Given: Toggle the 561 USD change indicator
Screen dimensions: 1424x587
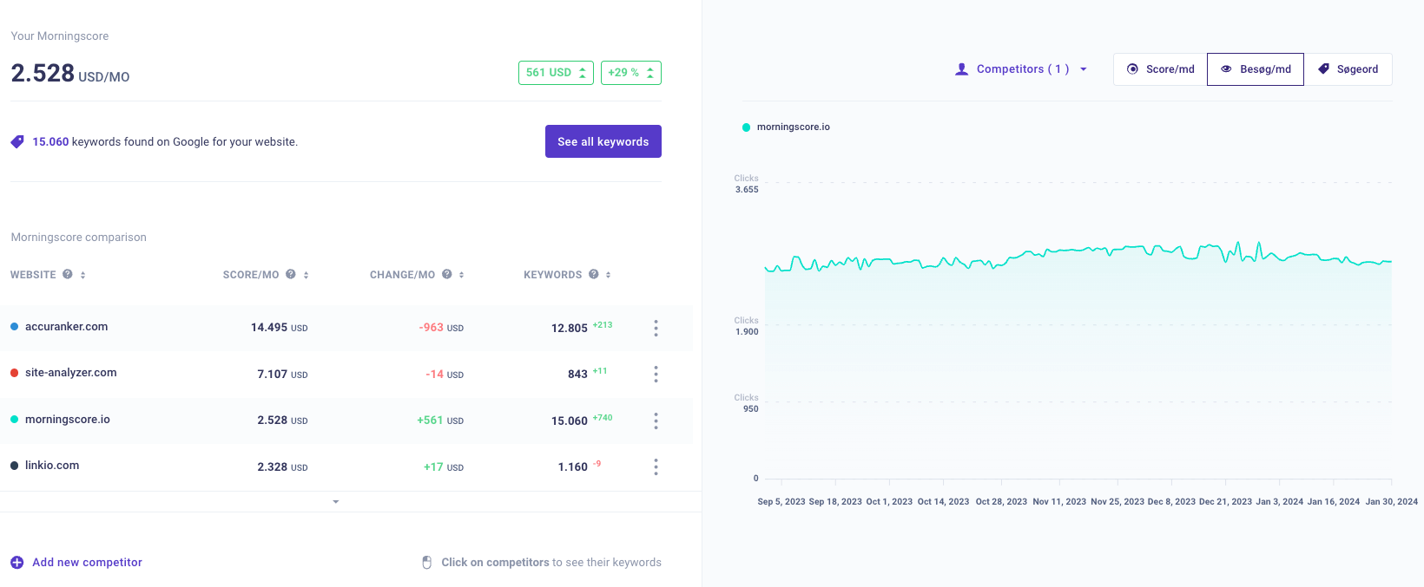Looking at the screenshot, I should pyautogui.click(x=556, y=73).
